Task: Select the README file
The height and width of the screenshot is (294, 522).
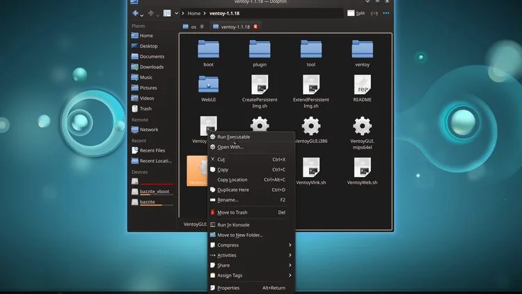Action: (x=362, y=88)
